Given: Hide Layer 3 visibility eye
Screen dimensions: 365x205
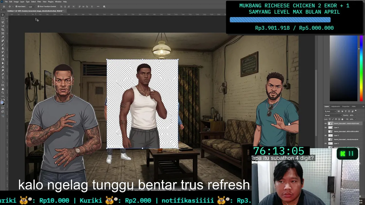Looking at the screenshot, I should [326, 136].
